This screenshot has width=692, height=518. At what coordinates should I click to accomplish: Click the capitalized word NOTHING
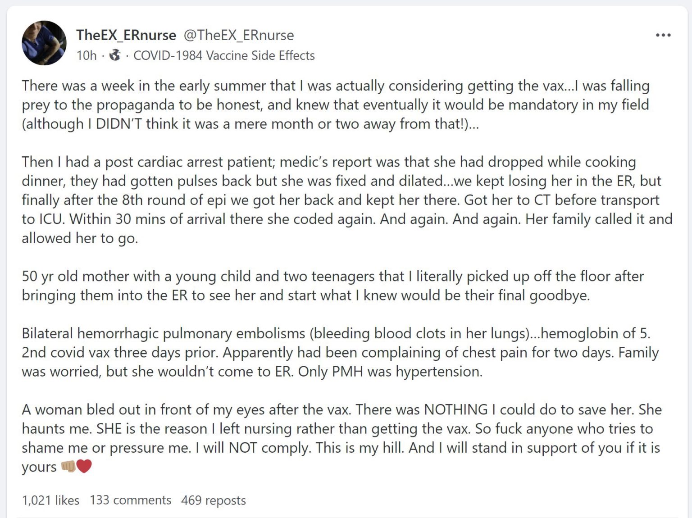456,409
